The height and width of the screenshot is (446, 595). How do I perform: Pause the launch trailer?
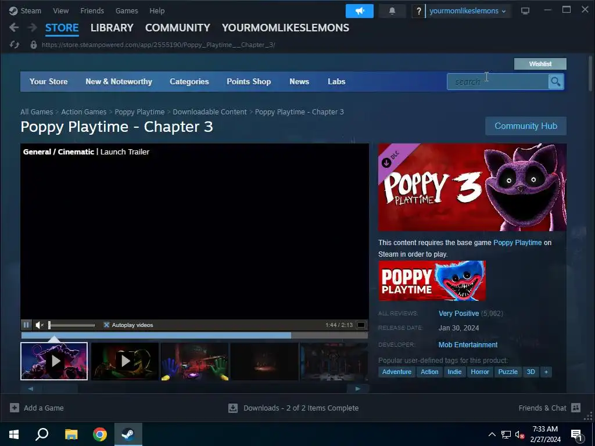26,325
